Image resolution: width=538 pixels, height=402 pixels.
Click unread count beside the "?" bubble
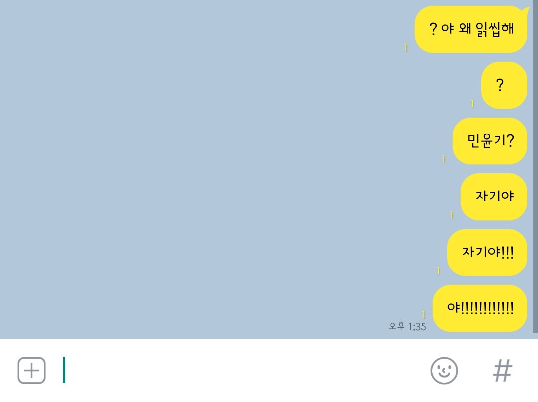pos(472,103)
